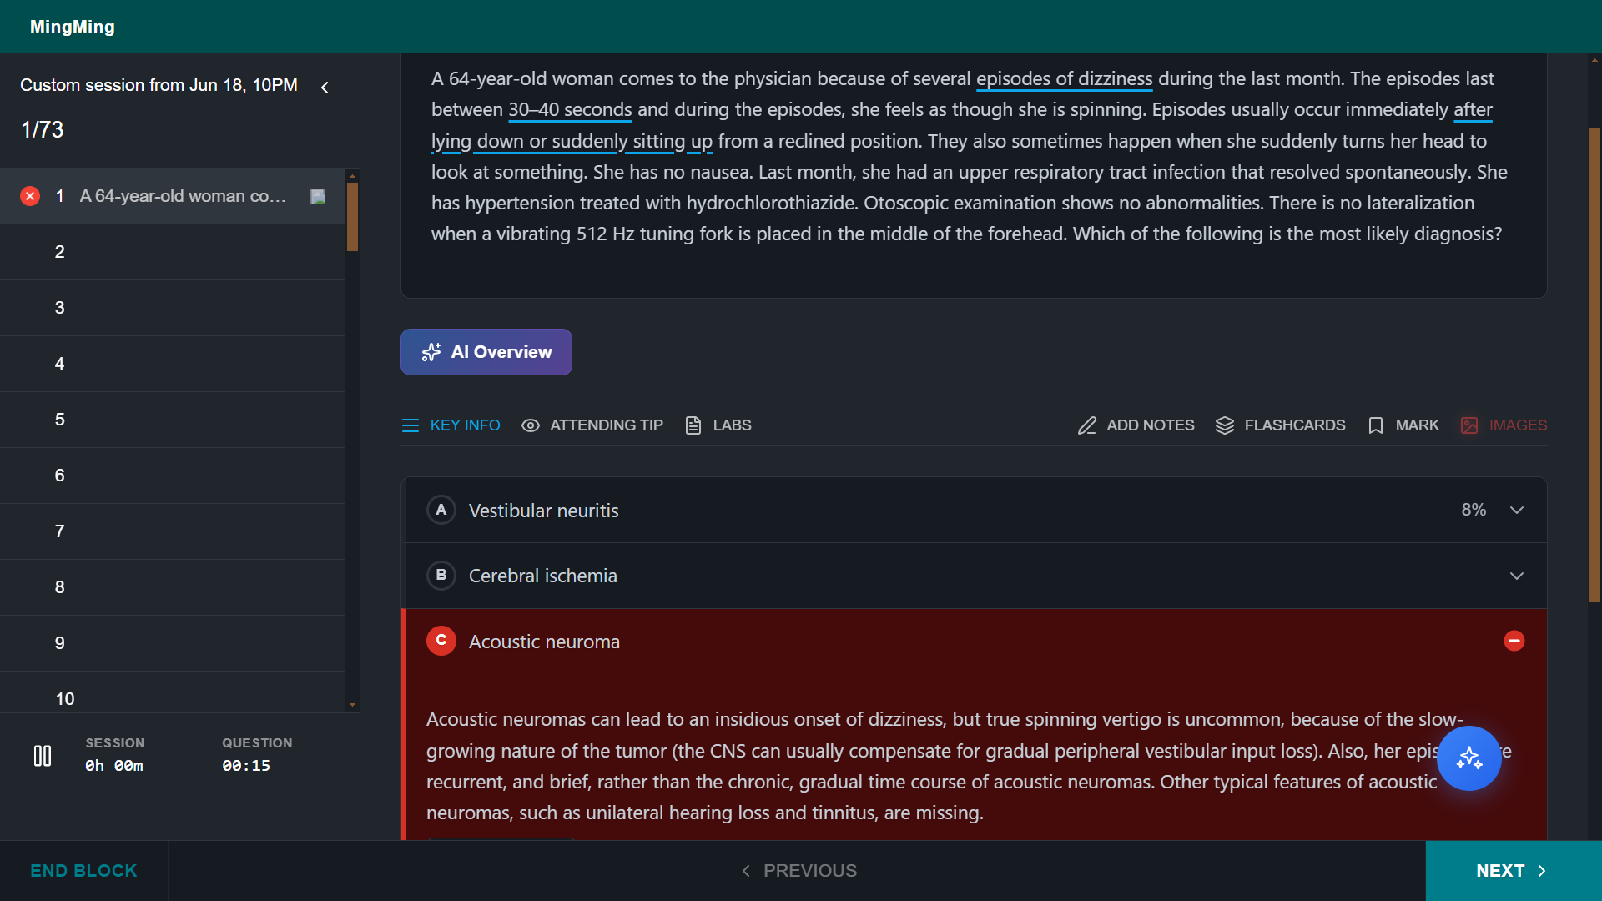Go to question 5 in list
1602x901 pixels.
coord(173,420)
